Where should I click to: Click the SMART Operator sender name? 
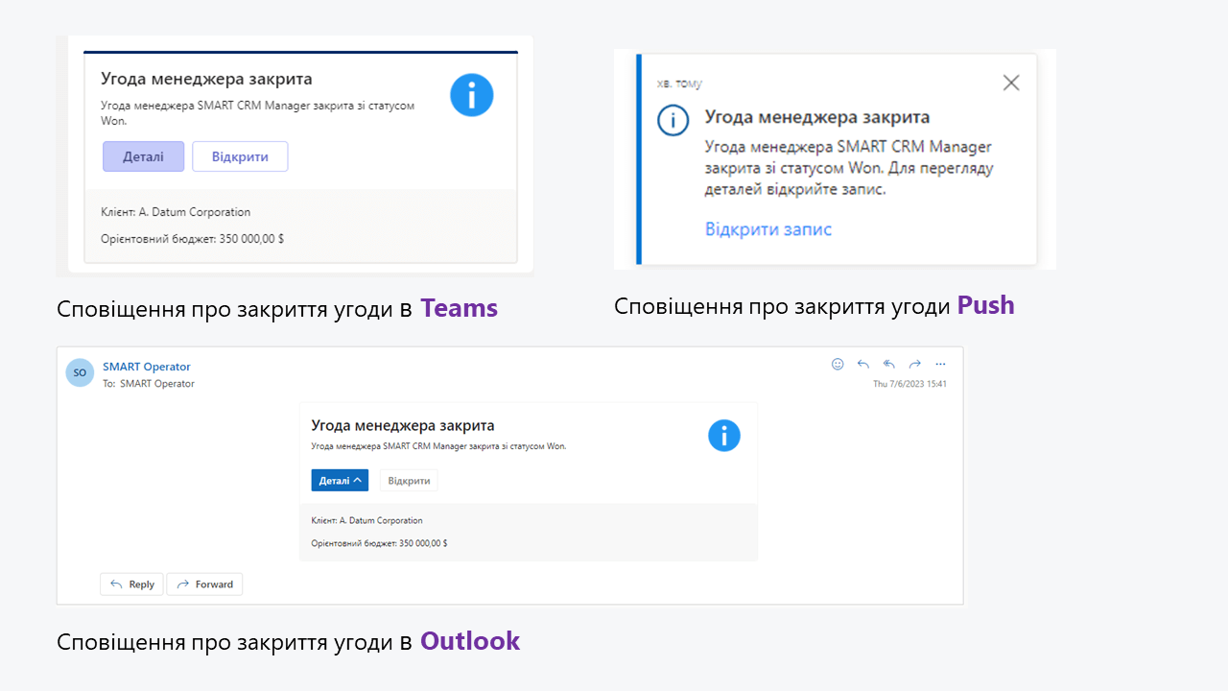[147, 367]
